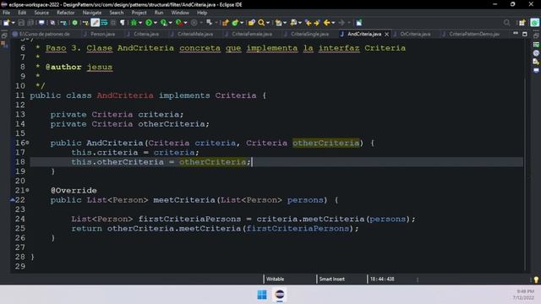The image size is (541, 304).
Task: Click the New Java Class icon
Action: pos(235,23)
